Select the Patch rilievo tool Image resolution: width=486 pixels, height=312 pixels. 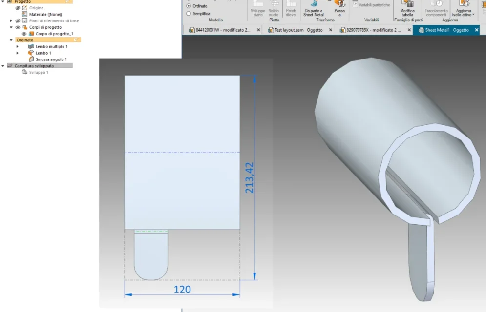coord(291,4)
